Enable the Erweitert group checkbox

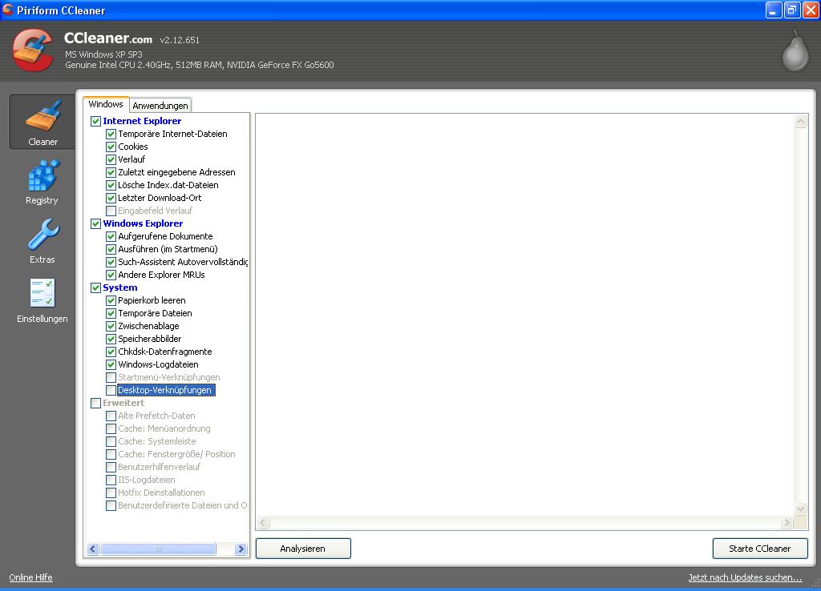click(x=96, y=403)
